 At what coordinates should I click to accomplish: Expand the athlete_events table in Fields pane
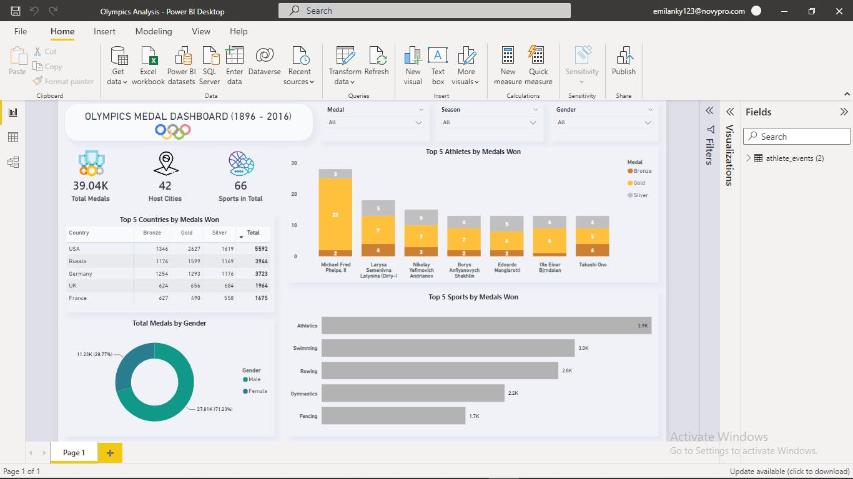tap(749, 158)
